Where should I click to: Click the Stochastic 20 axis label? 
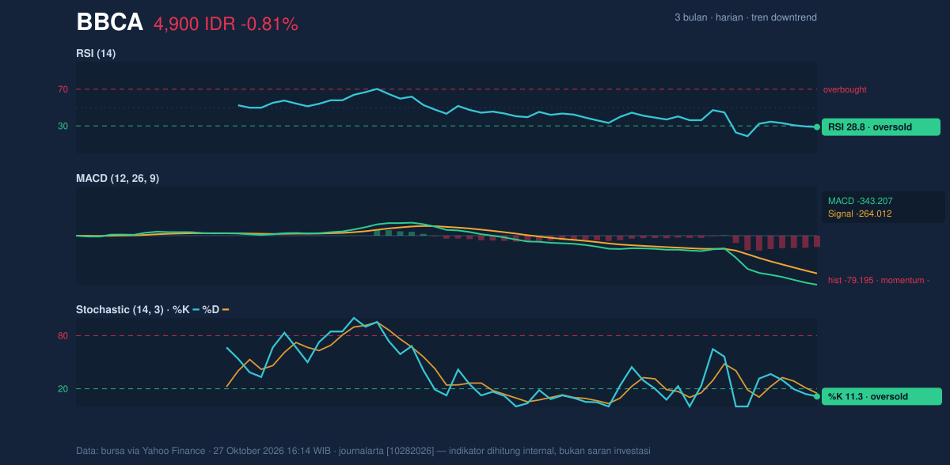(x=63, y=388)
